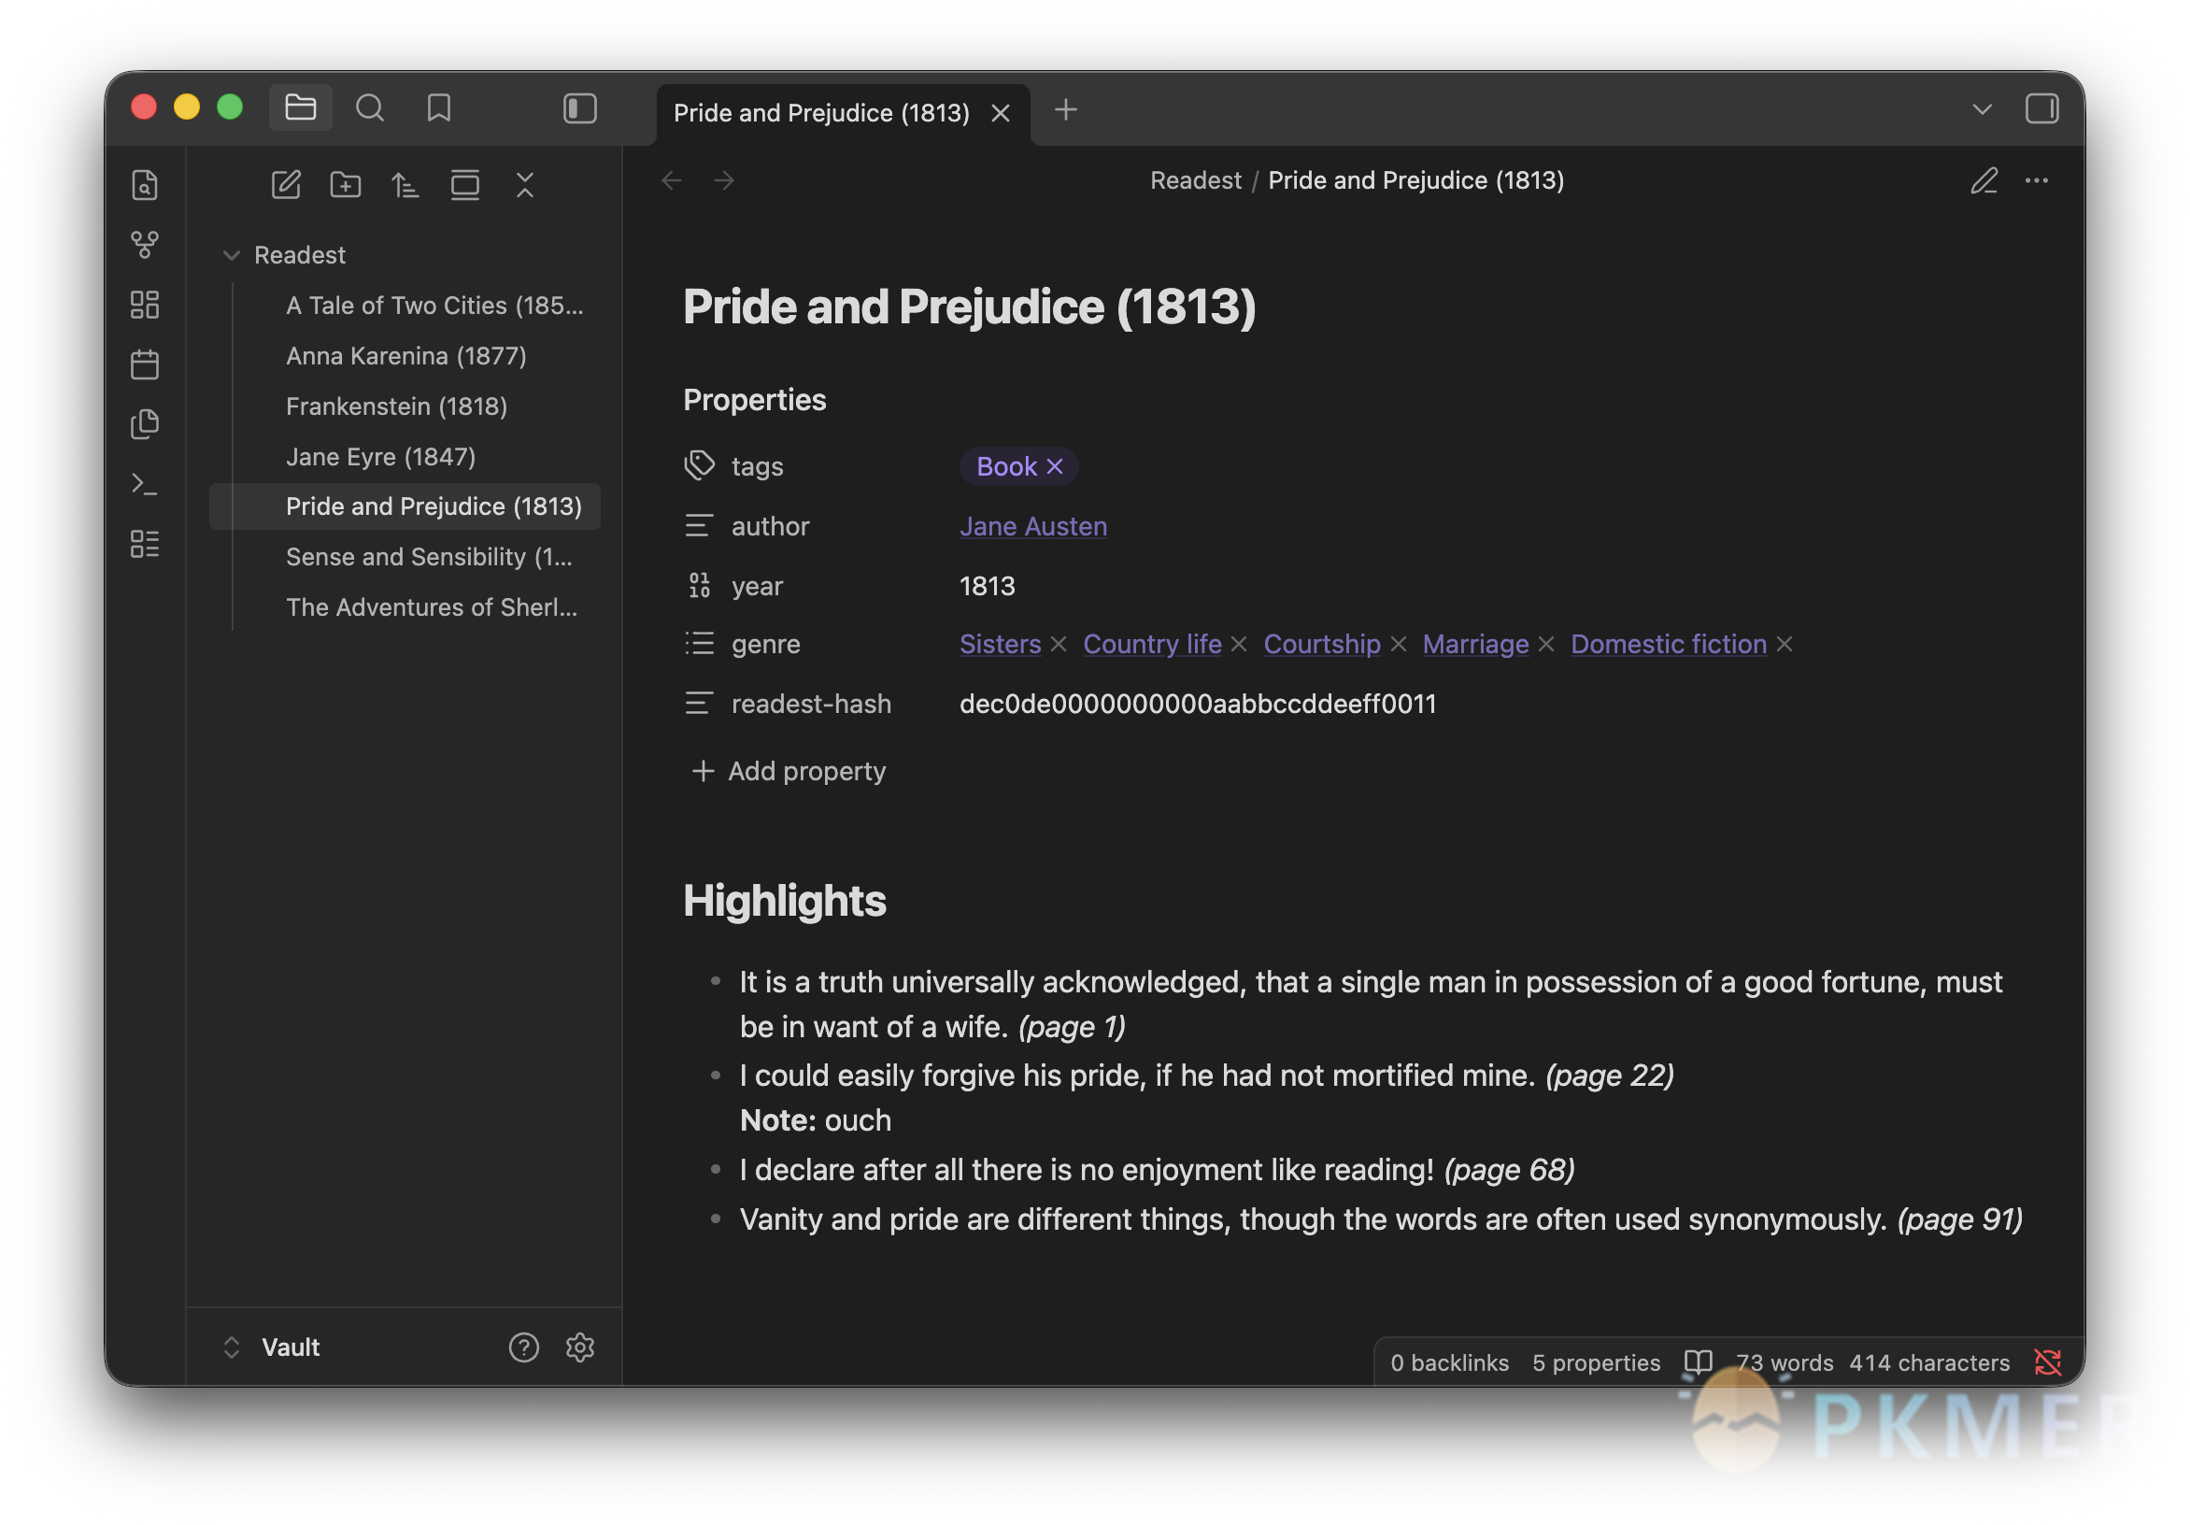Open new tab with plus button

click(x=1065, y=109)
